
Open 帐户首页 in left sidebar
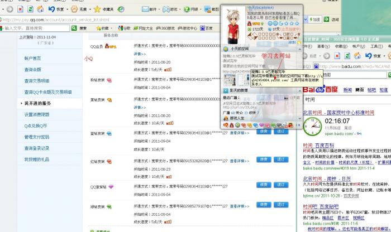tap(32, 58)
